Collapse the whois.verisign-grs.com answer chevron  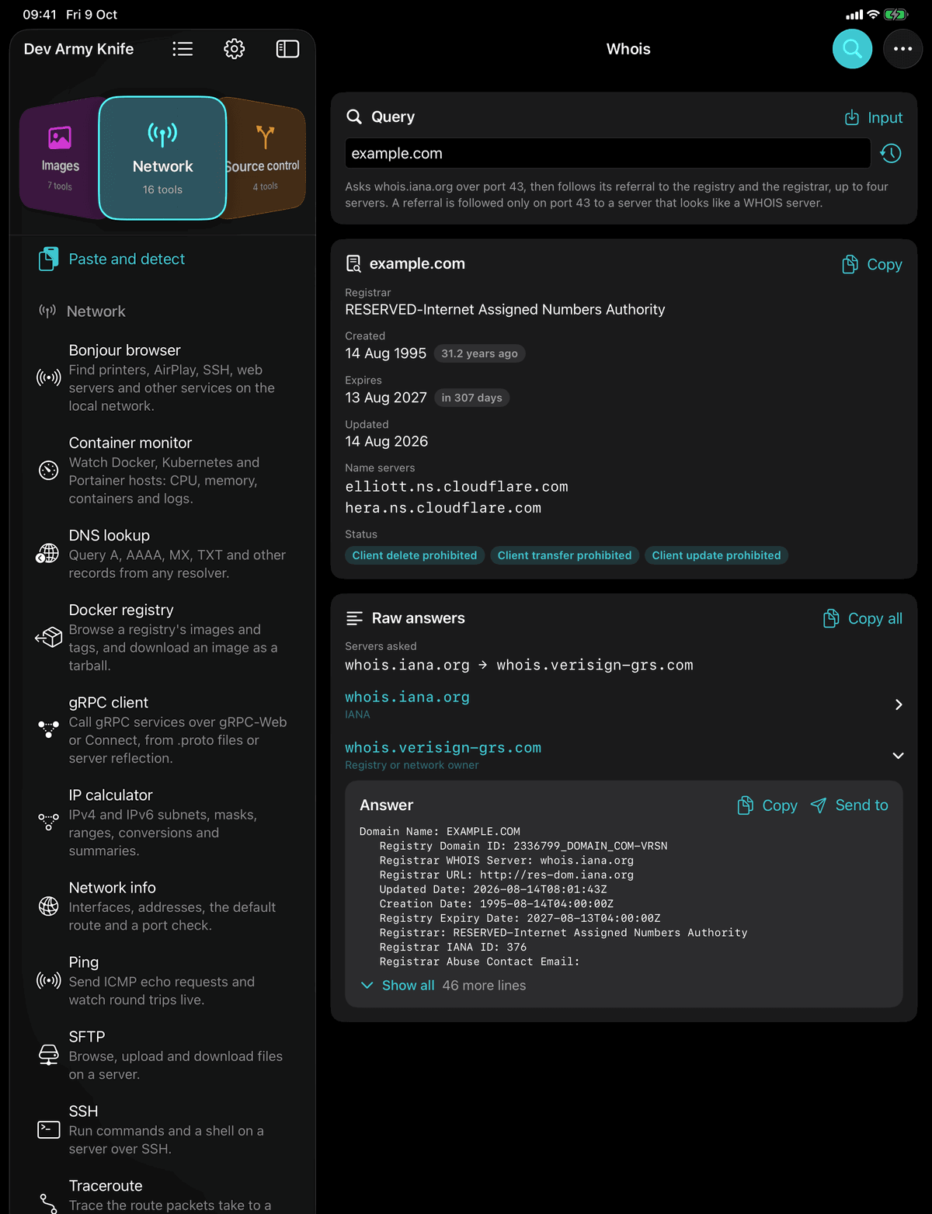pos(898,756)
